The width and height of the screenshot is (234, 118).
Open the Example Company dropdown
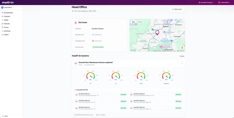[x=207, y=2]
